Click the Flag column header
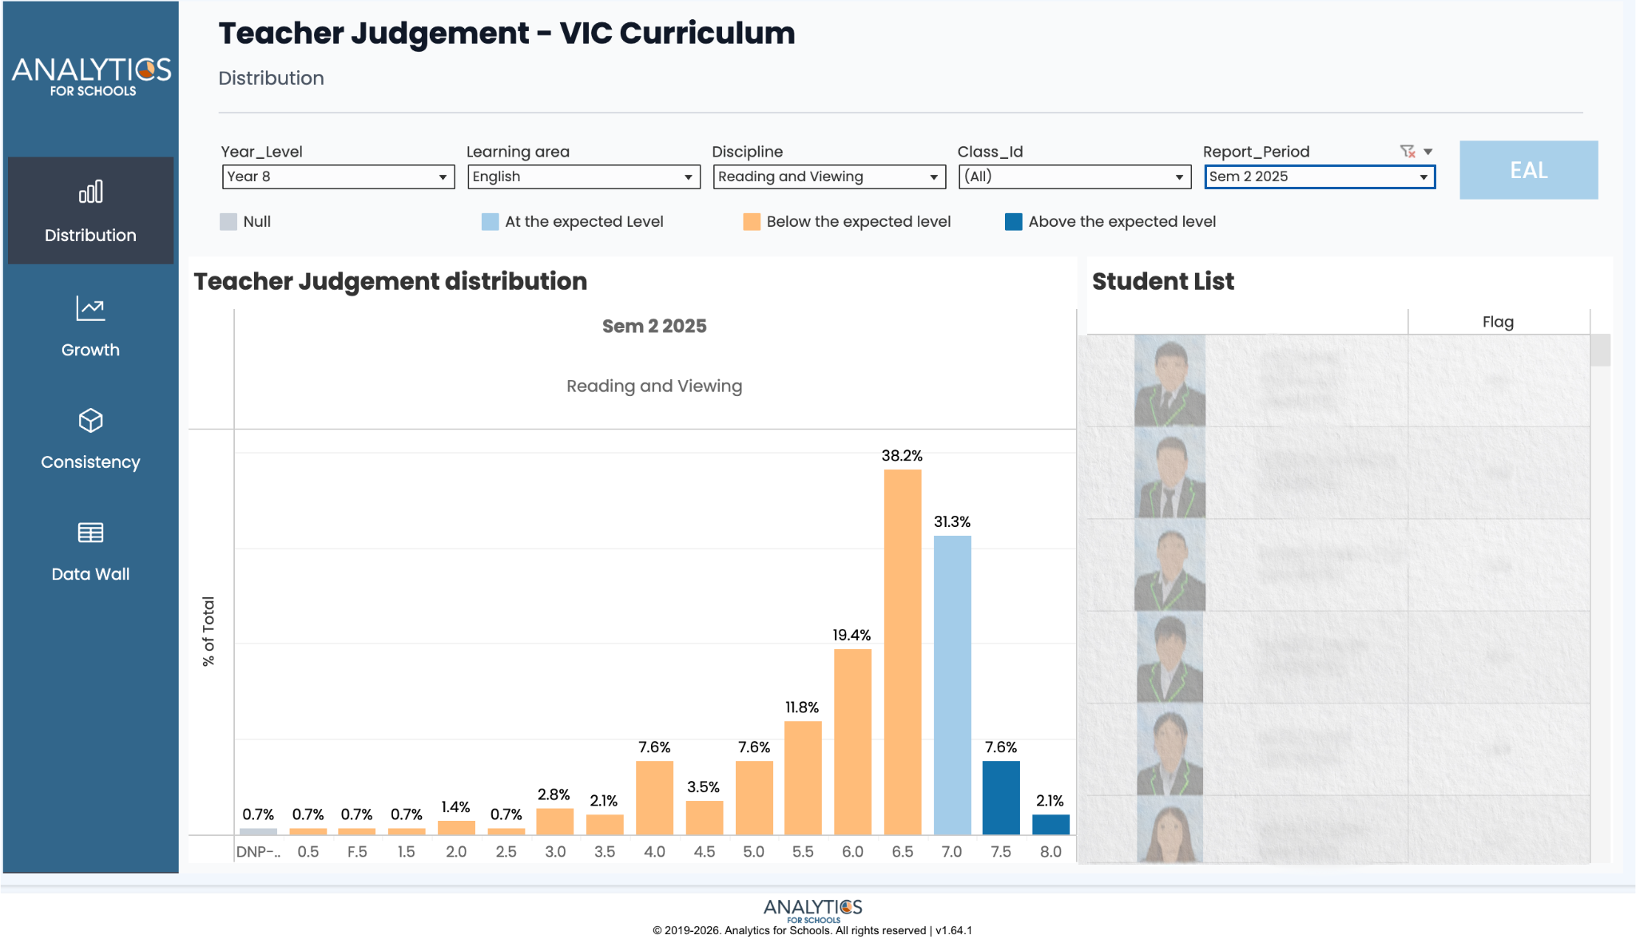The width and height of the screenshot is (1636, 943). click(x=1498, y=322)
